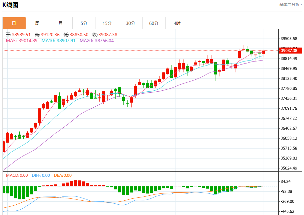This screenshot has height=215, width=304.
Task: Click the 35369.03 price axis label
Action: (x=289, y=158)
